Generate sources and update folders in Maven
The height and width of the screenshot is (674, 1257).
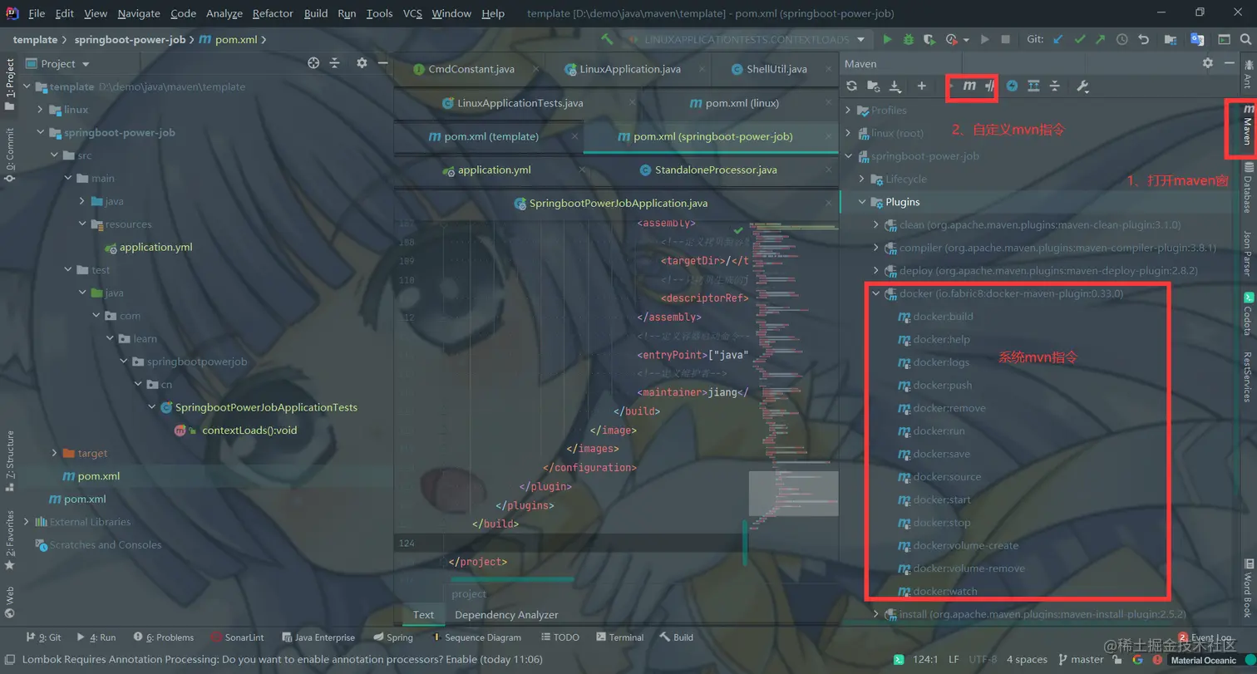point(873,86)
